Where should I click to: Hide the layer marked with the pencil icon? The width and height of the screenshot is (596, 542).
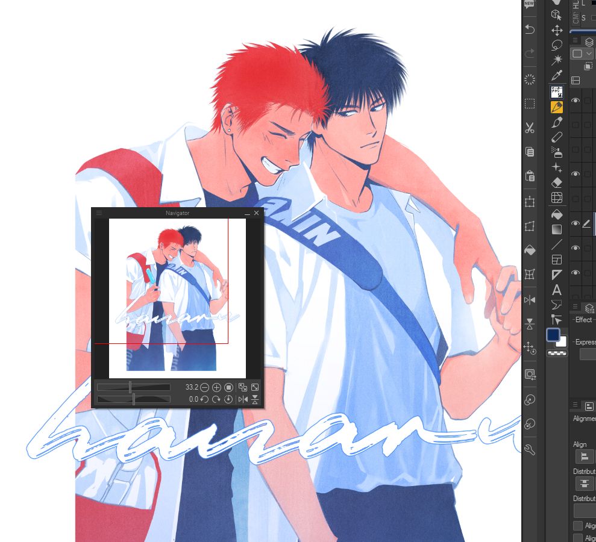coord(576,223)
